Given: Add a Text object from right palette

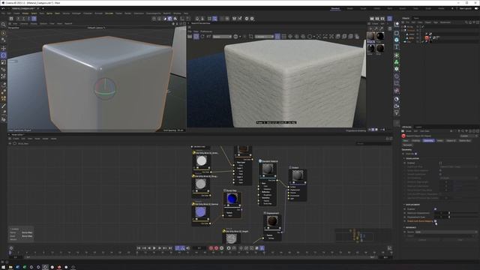Looking at the screenshot, I should pyautogui.click(x=397, y=47).
